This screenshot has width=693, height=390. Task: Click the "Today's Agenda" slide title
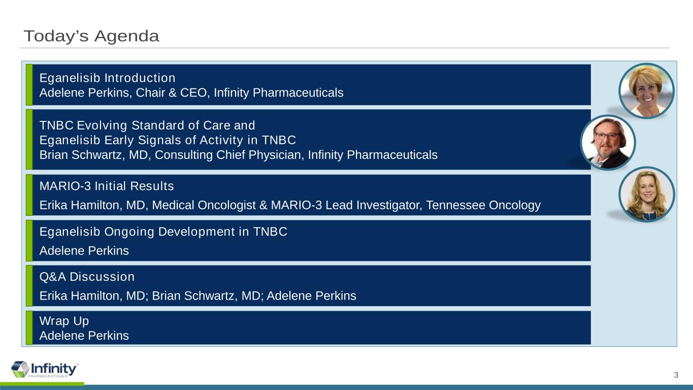(x=91, y=37)
